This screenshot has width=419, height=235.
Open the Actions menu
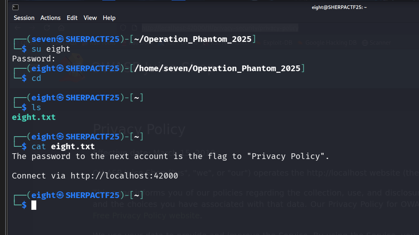(51, 18)
